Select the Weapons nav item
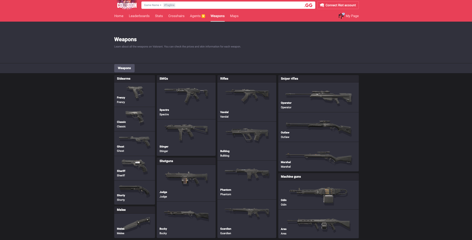Image resolution: width=472 pixels, height=240 pixels. tap(218, 16)
